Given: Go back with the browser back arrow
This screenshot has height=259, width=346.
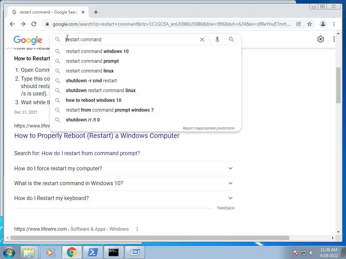Looking at the screenshot, I should tap(12, 24).
